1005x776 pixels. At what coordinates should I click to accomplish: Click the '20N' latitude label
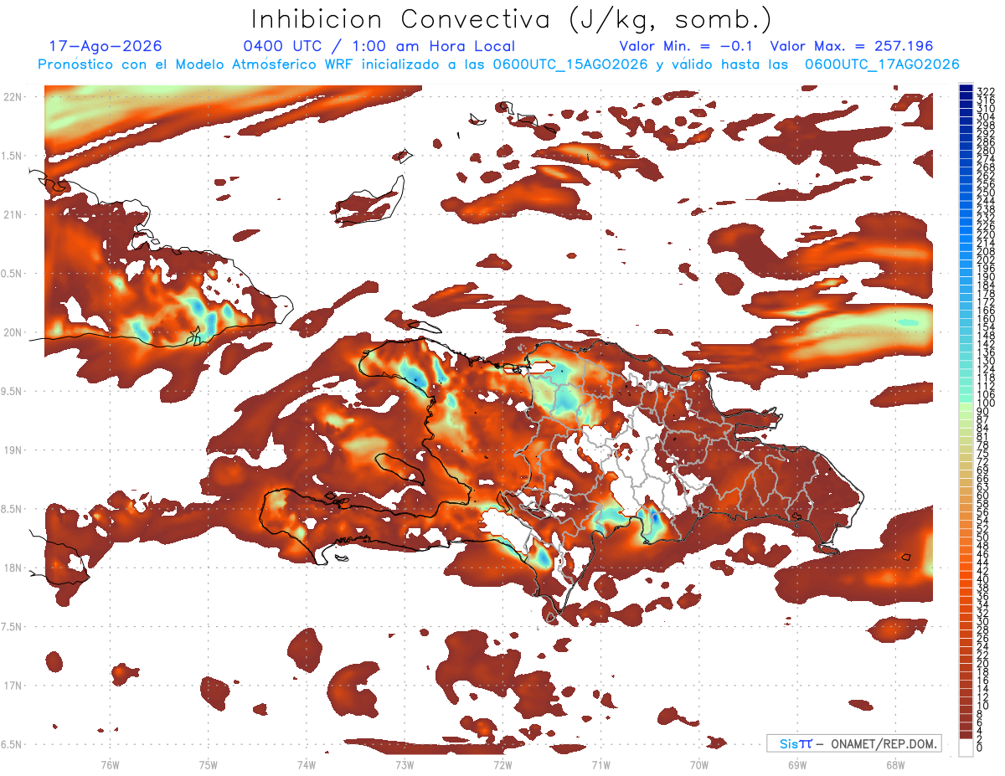12,332
